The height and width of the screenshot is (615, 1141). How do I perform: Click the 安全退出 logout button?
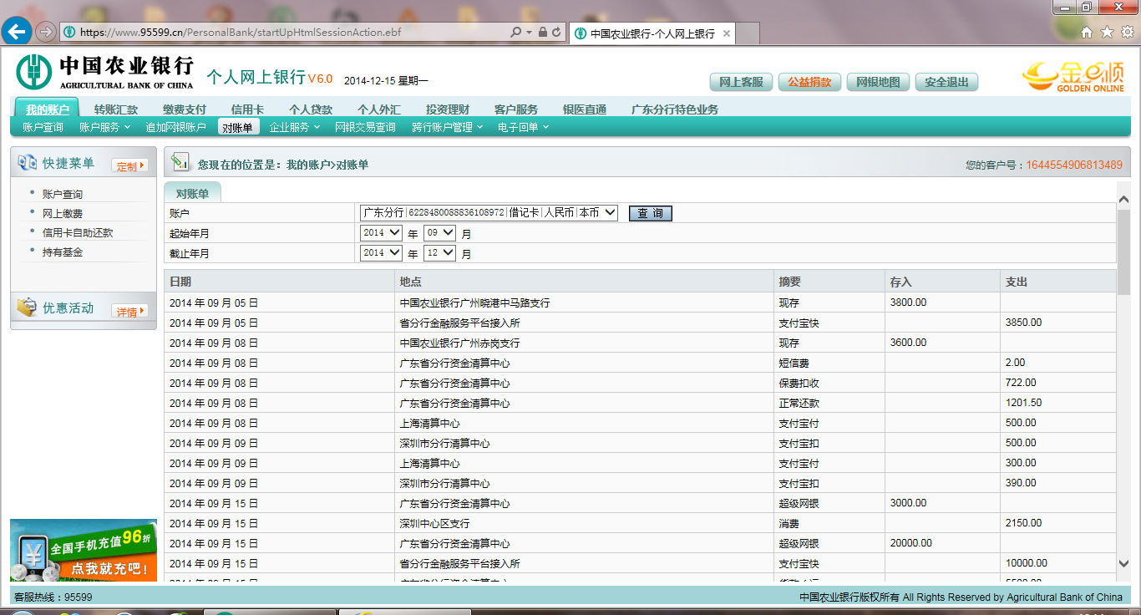pos(946,82)
